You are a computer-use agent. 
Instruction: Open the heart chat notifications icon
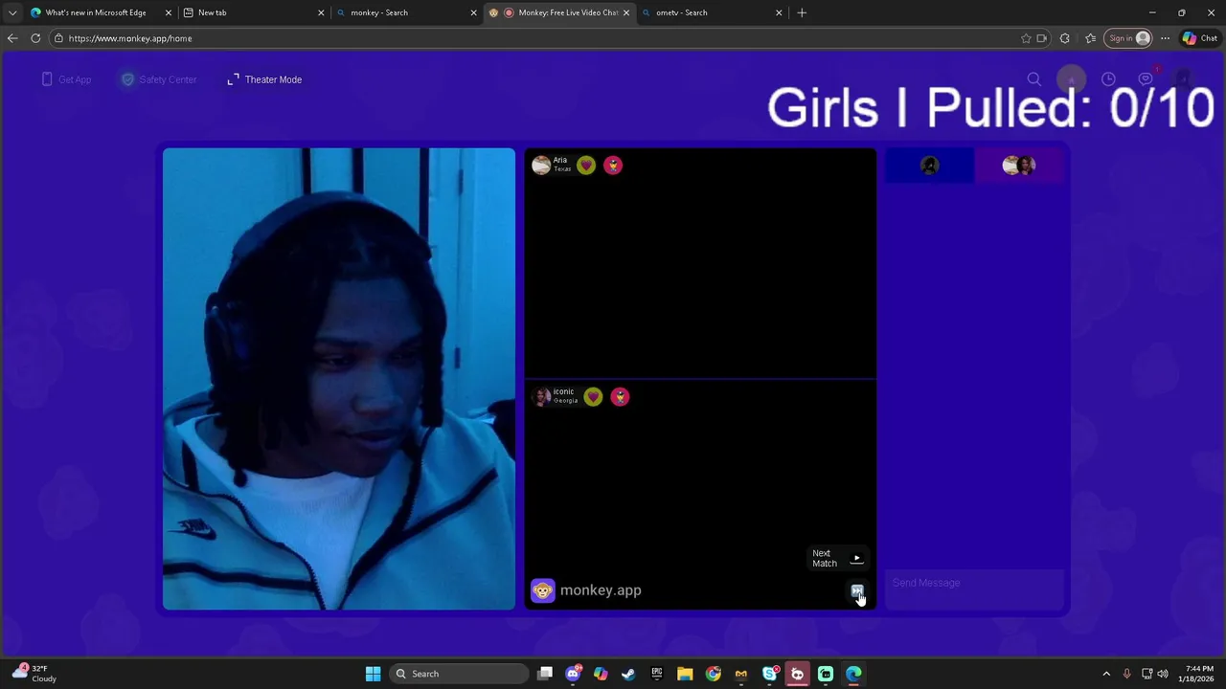(x=1146, y=79)
